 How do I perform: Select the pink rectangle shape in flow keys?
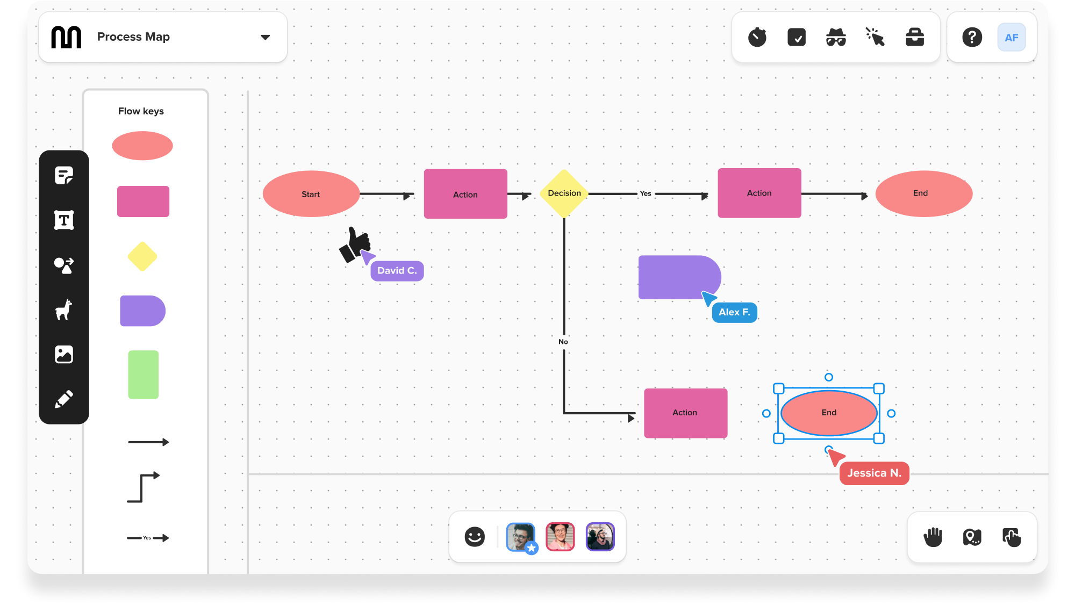pyautogui.click(x=143, y=201)
